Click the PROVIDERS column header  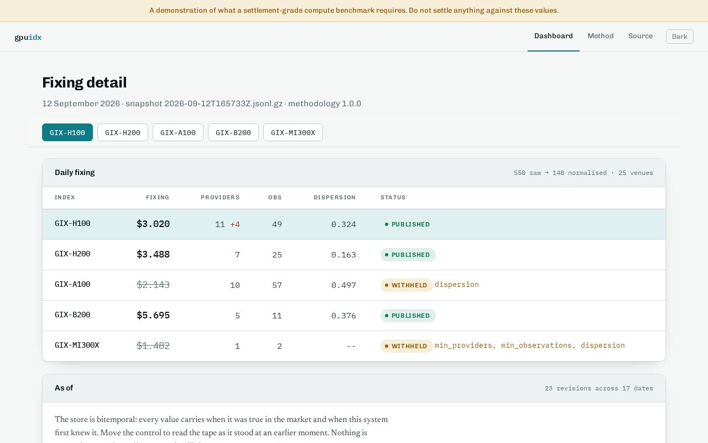point(220,197)
